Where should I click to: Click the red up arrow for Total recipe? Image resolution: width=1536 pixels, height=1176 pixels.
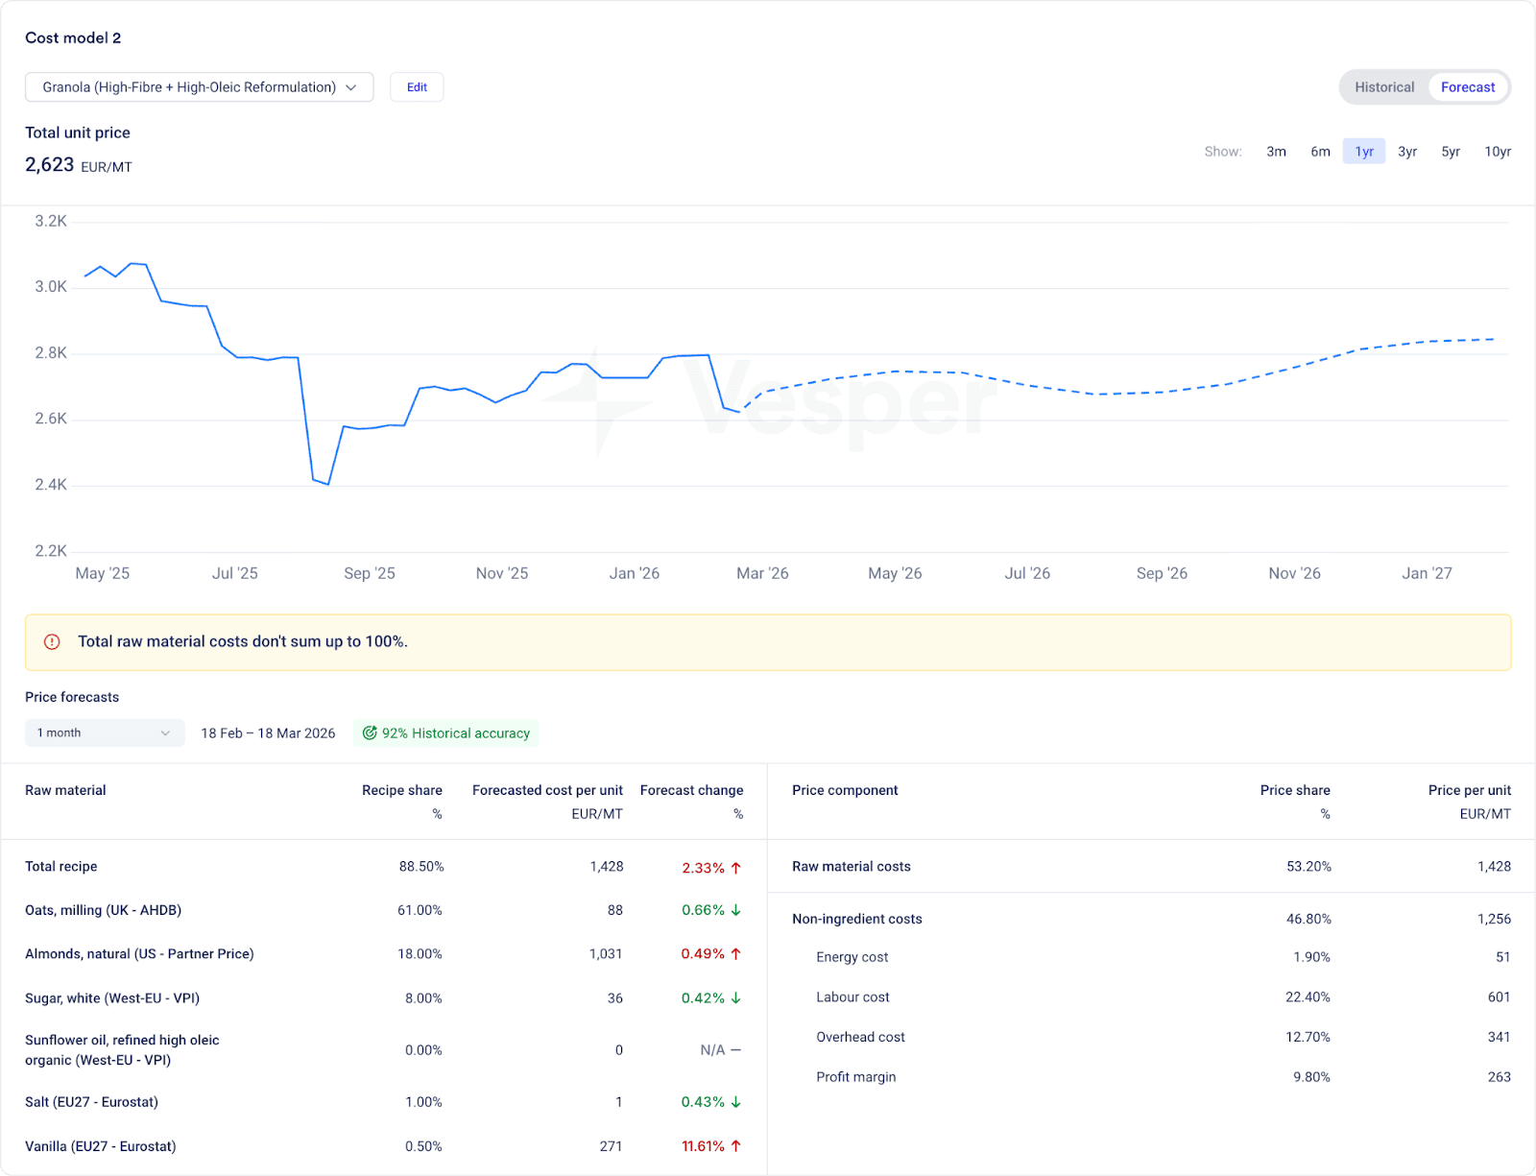click(x=736, y=868)
